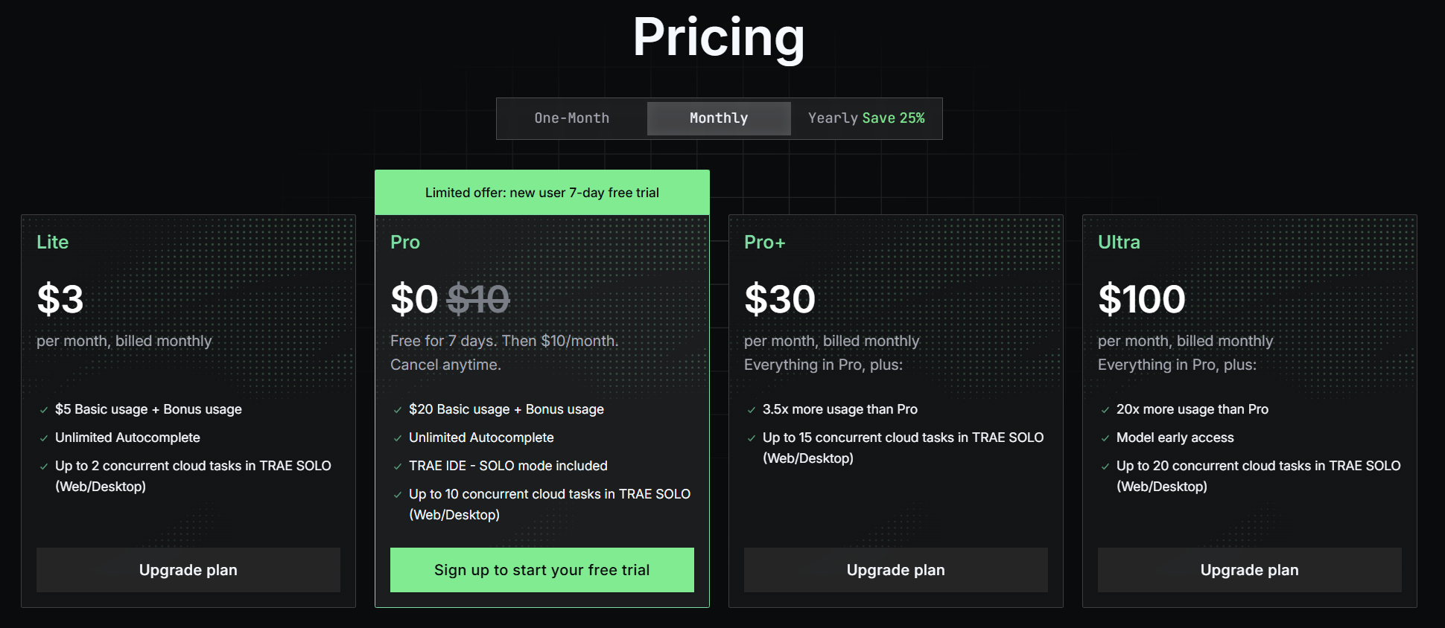Click the checkmark beside '3.5x more usage'
Viewport: 1445px width, 628px height.
tap(752, 410)
